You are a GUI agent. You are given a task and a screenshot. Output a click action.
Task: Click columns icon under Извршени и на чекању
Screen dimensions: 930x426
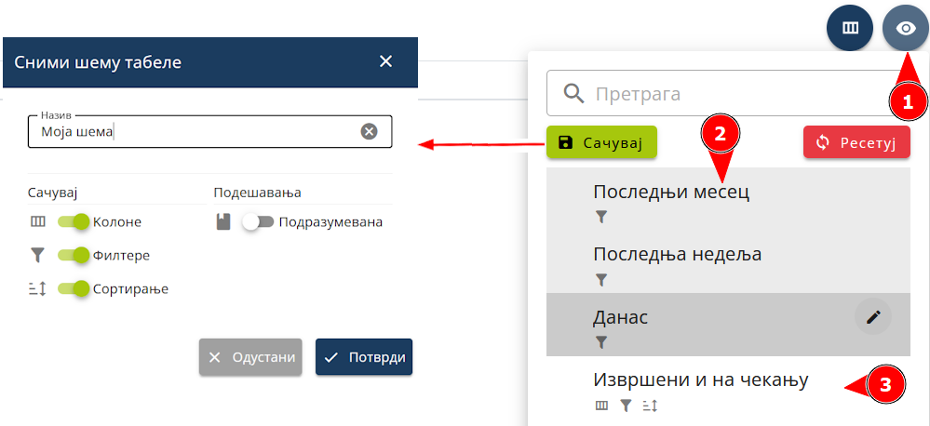601,406
